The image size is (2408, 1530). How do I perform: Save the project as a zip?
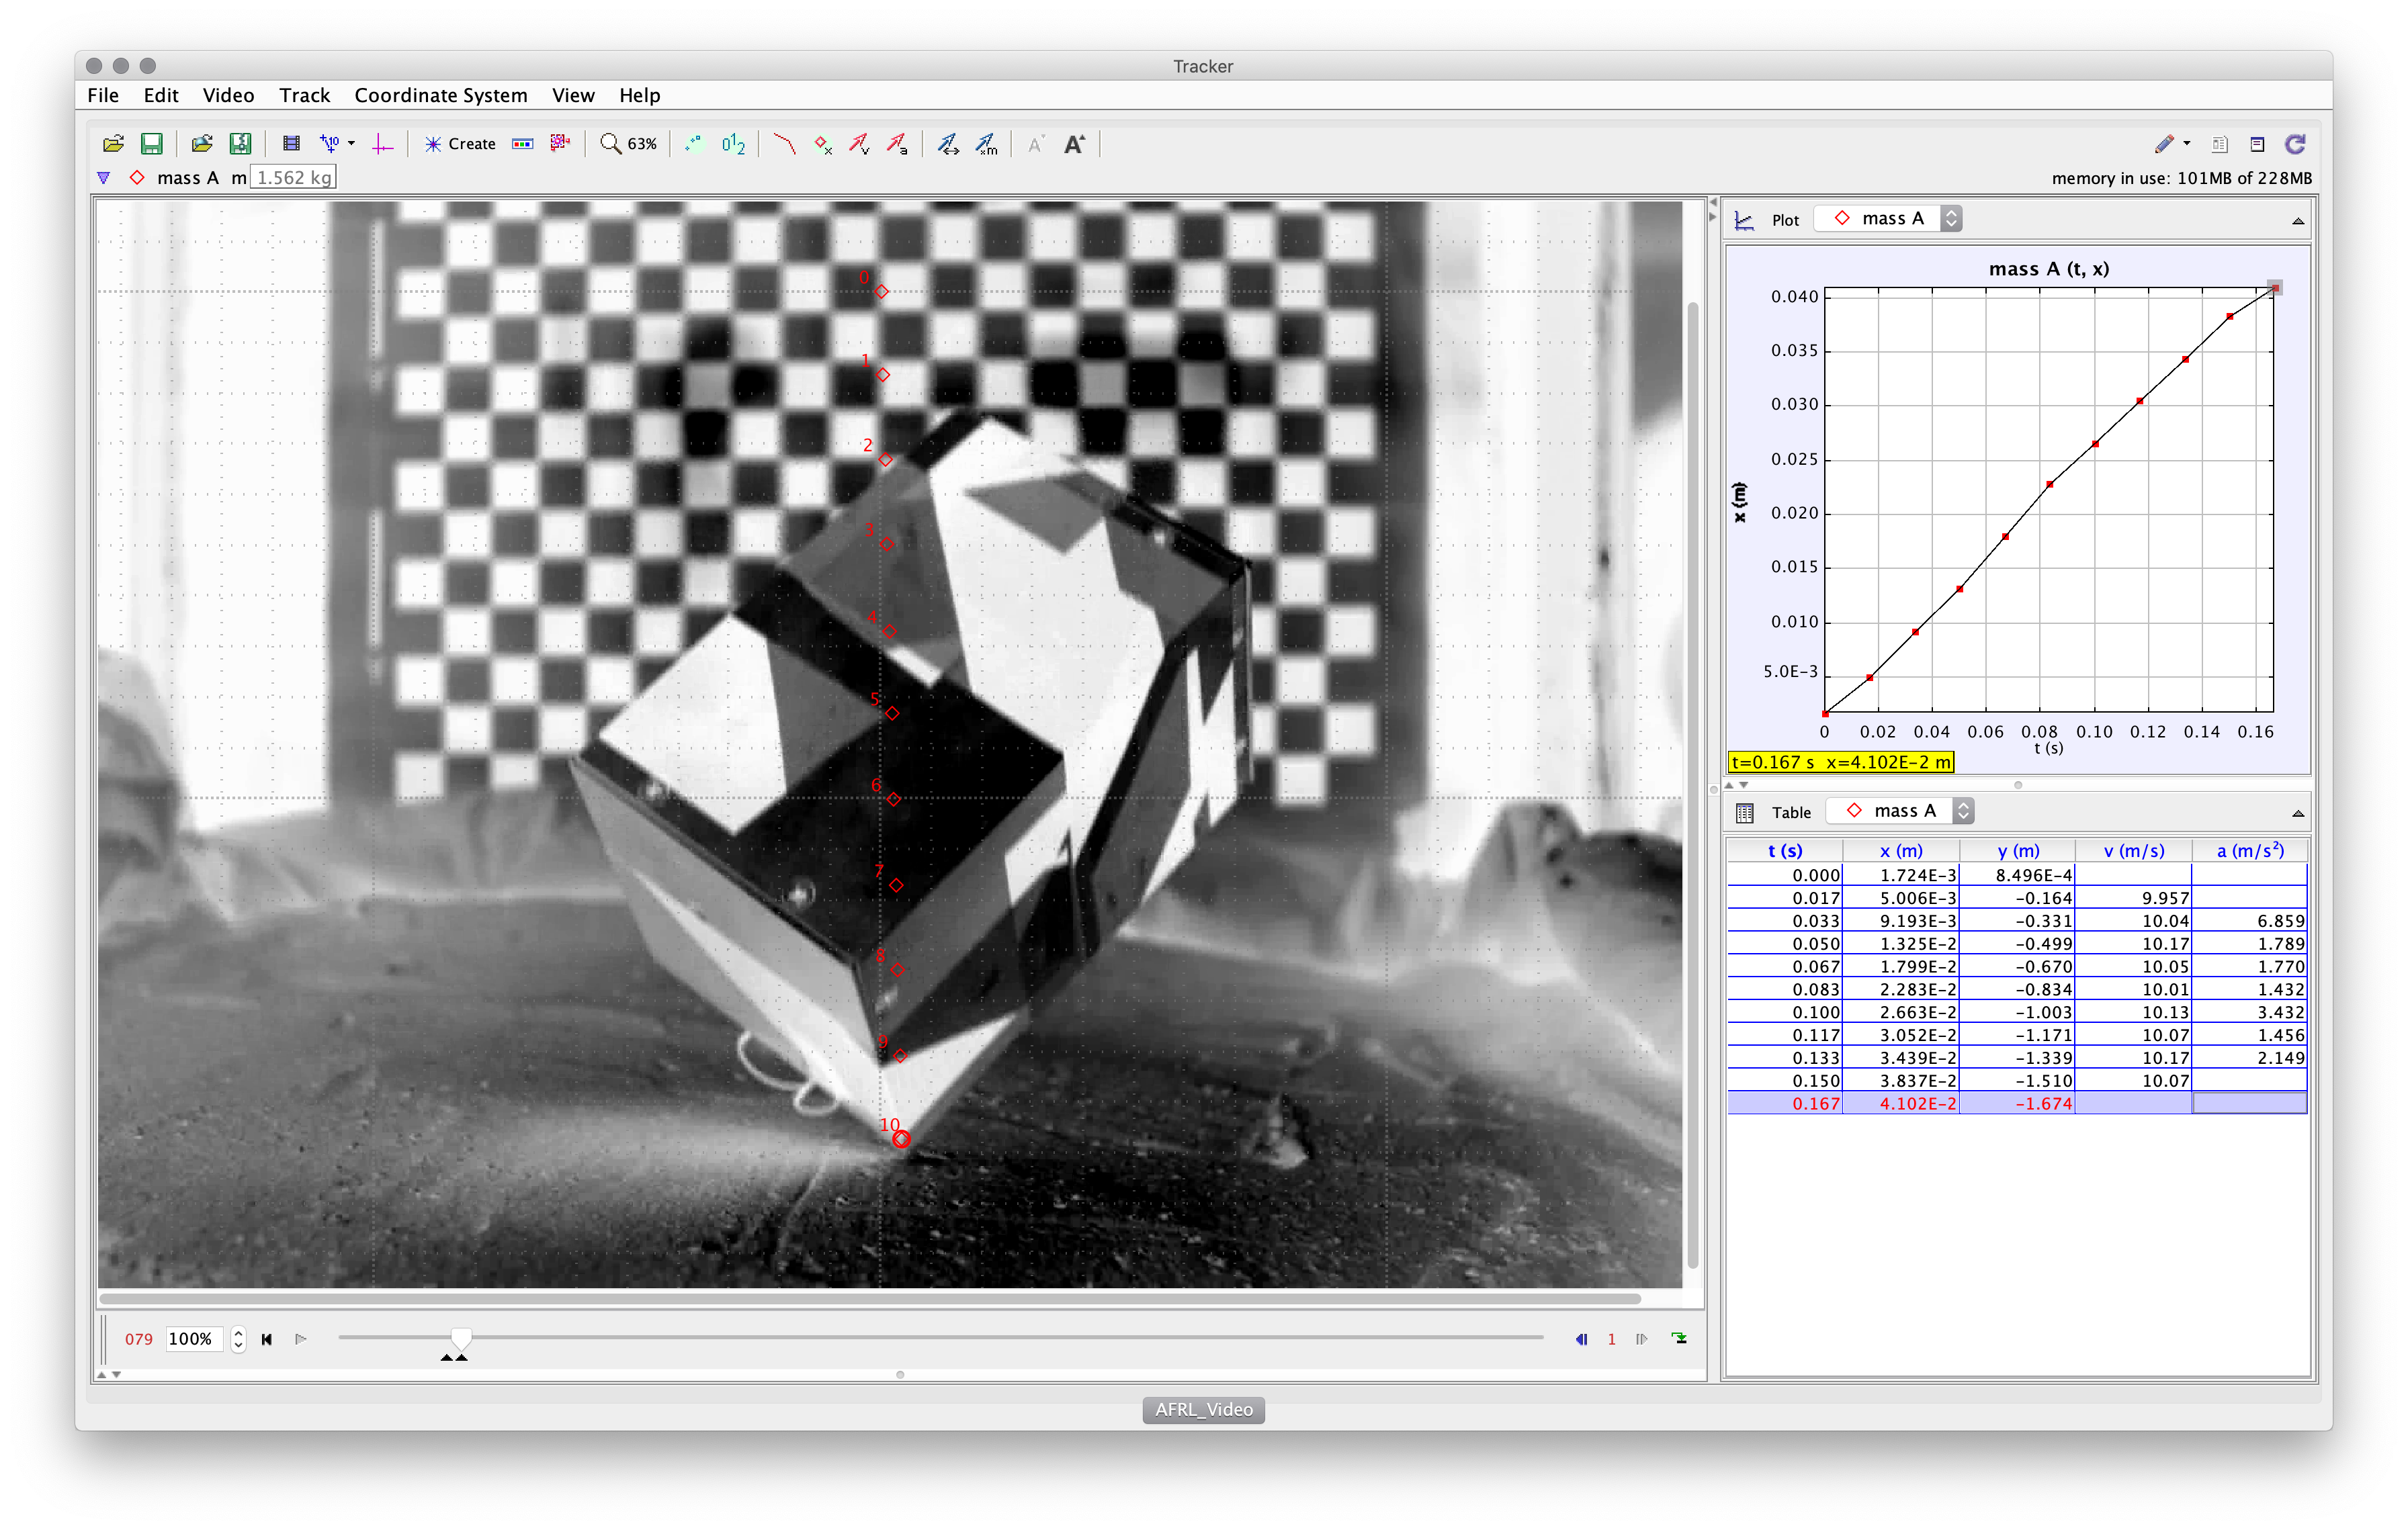point(240,144)
